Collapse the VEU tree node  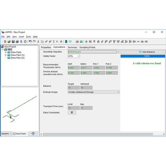tap(2, 50)
